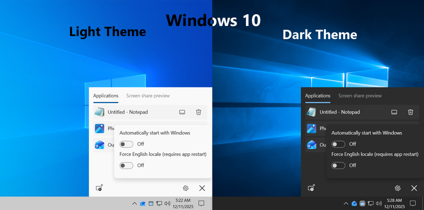Toggle Force English locale in the dark panel
424x210 pixels.
[338, 165]
